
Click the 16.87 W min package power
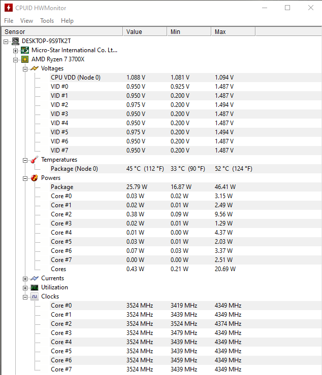click(x=181, y=187)
